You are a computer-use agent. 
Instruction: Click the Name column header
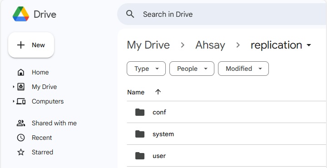click(136, 92)
